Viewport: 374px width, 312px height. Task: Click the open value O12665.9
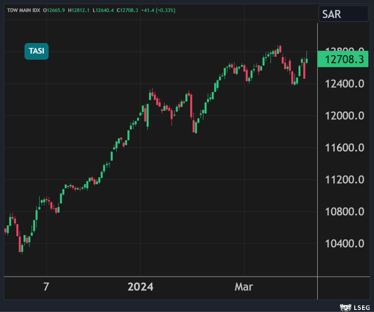pyautogui.click(x=56, y=10)
